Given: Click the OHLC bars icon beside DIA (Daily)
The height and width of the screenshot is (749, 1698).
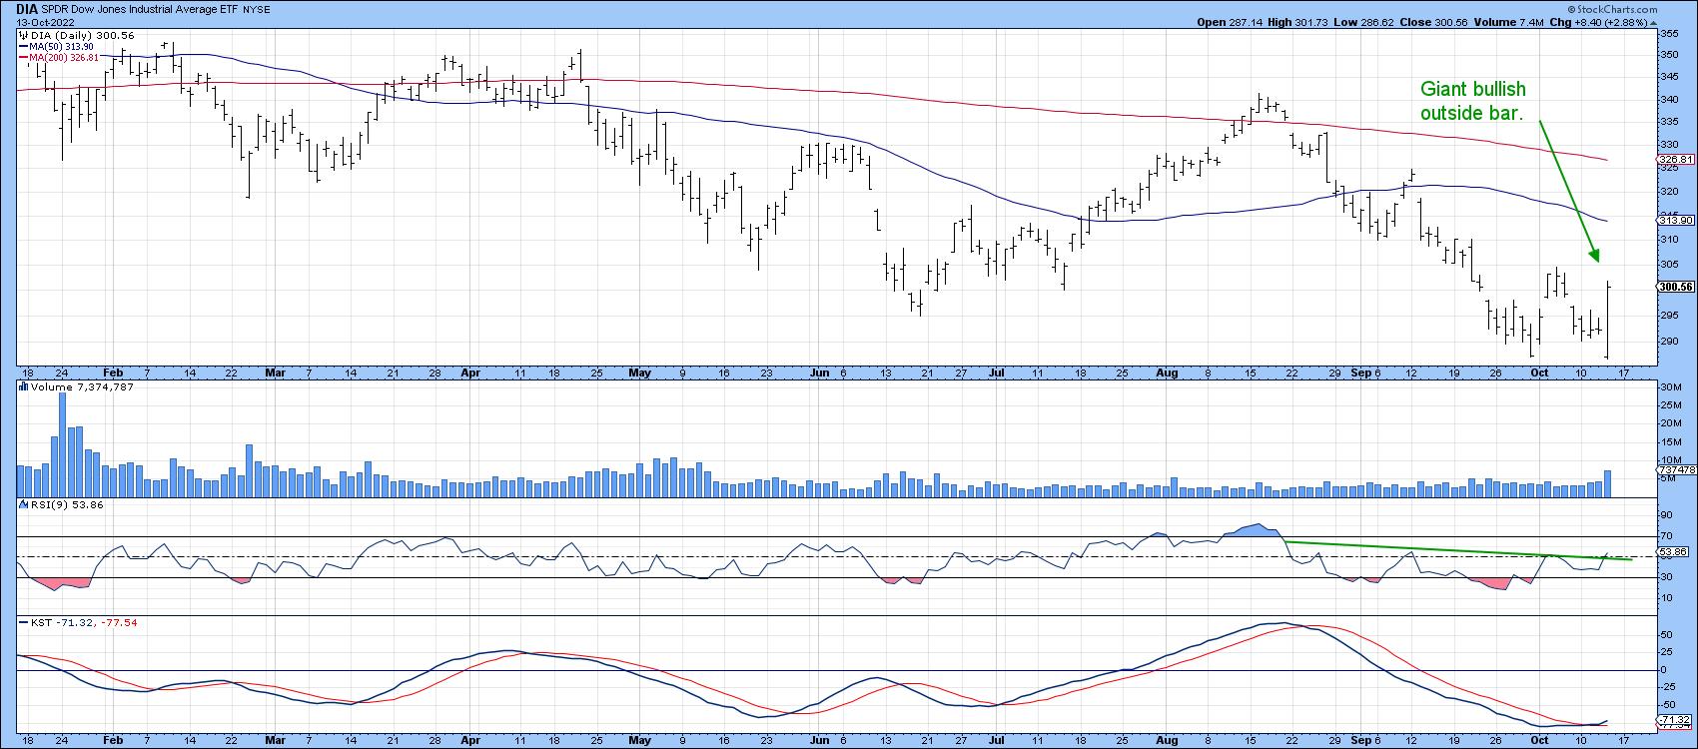Looking at the screenshot, I should coord(22,35).
